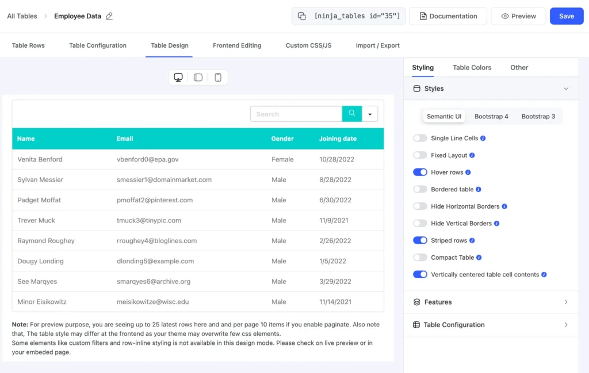
Task: Click the Minor Eisikowitz name cell
Action: tap(41, 302)
